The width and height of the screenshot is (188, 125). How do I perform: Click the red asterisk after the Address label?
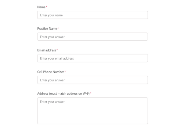(91, 93)
